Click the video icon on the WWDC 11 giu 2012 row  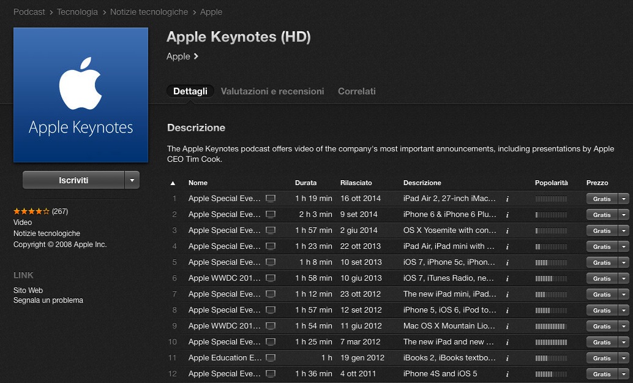pos(271,325)
